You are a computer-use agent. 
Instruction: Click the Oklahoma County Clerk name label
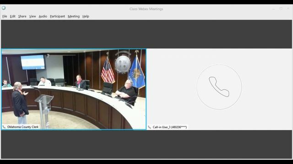tap(23, 127)
